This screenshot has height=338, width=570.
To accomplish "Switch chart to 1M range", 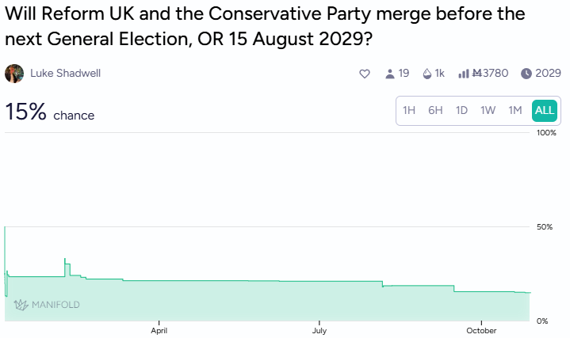I will pos(515,111).
